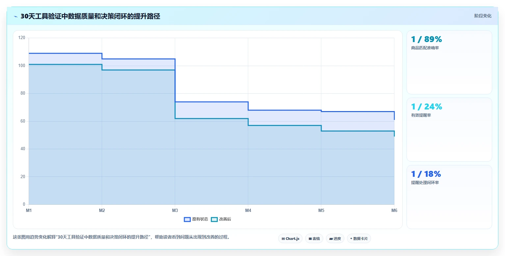Click the M6 axis label
The width and height of the screenshot is (505, 256).
[394, 210]
